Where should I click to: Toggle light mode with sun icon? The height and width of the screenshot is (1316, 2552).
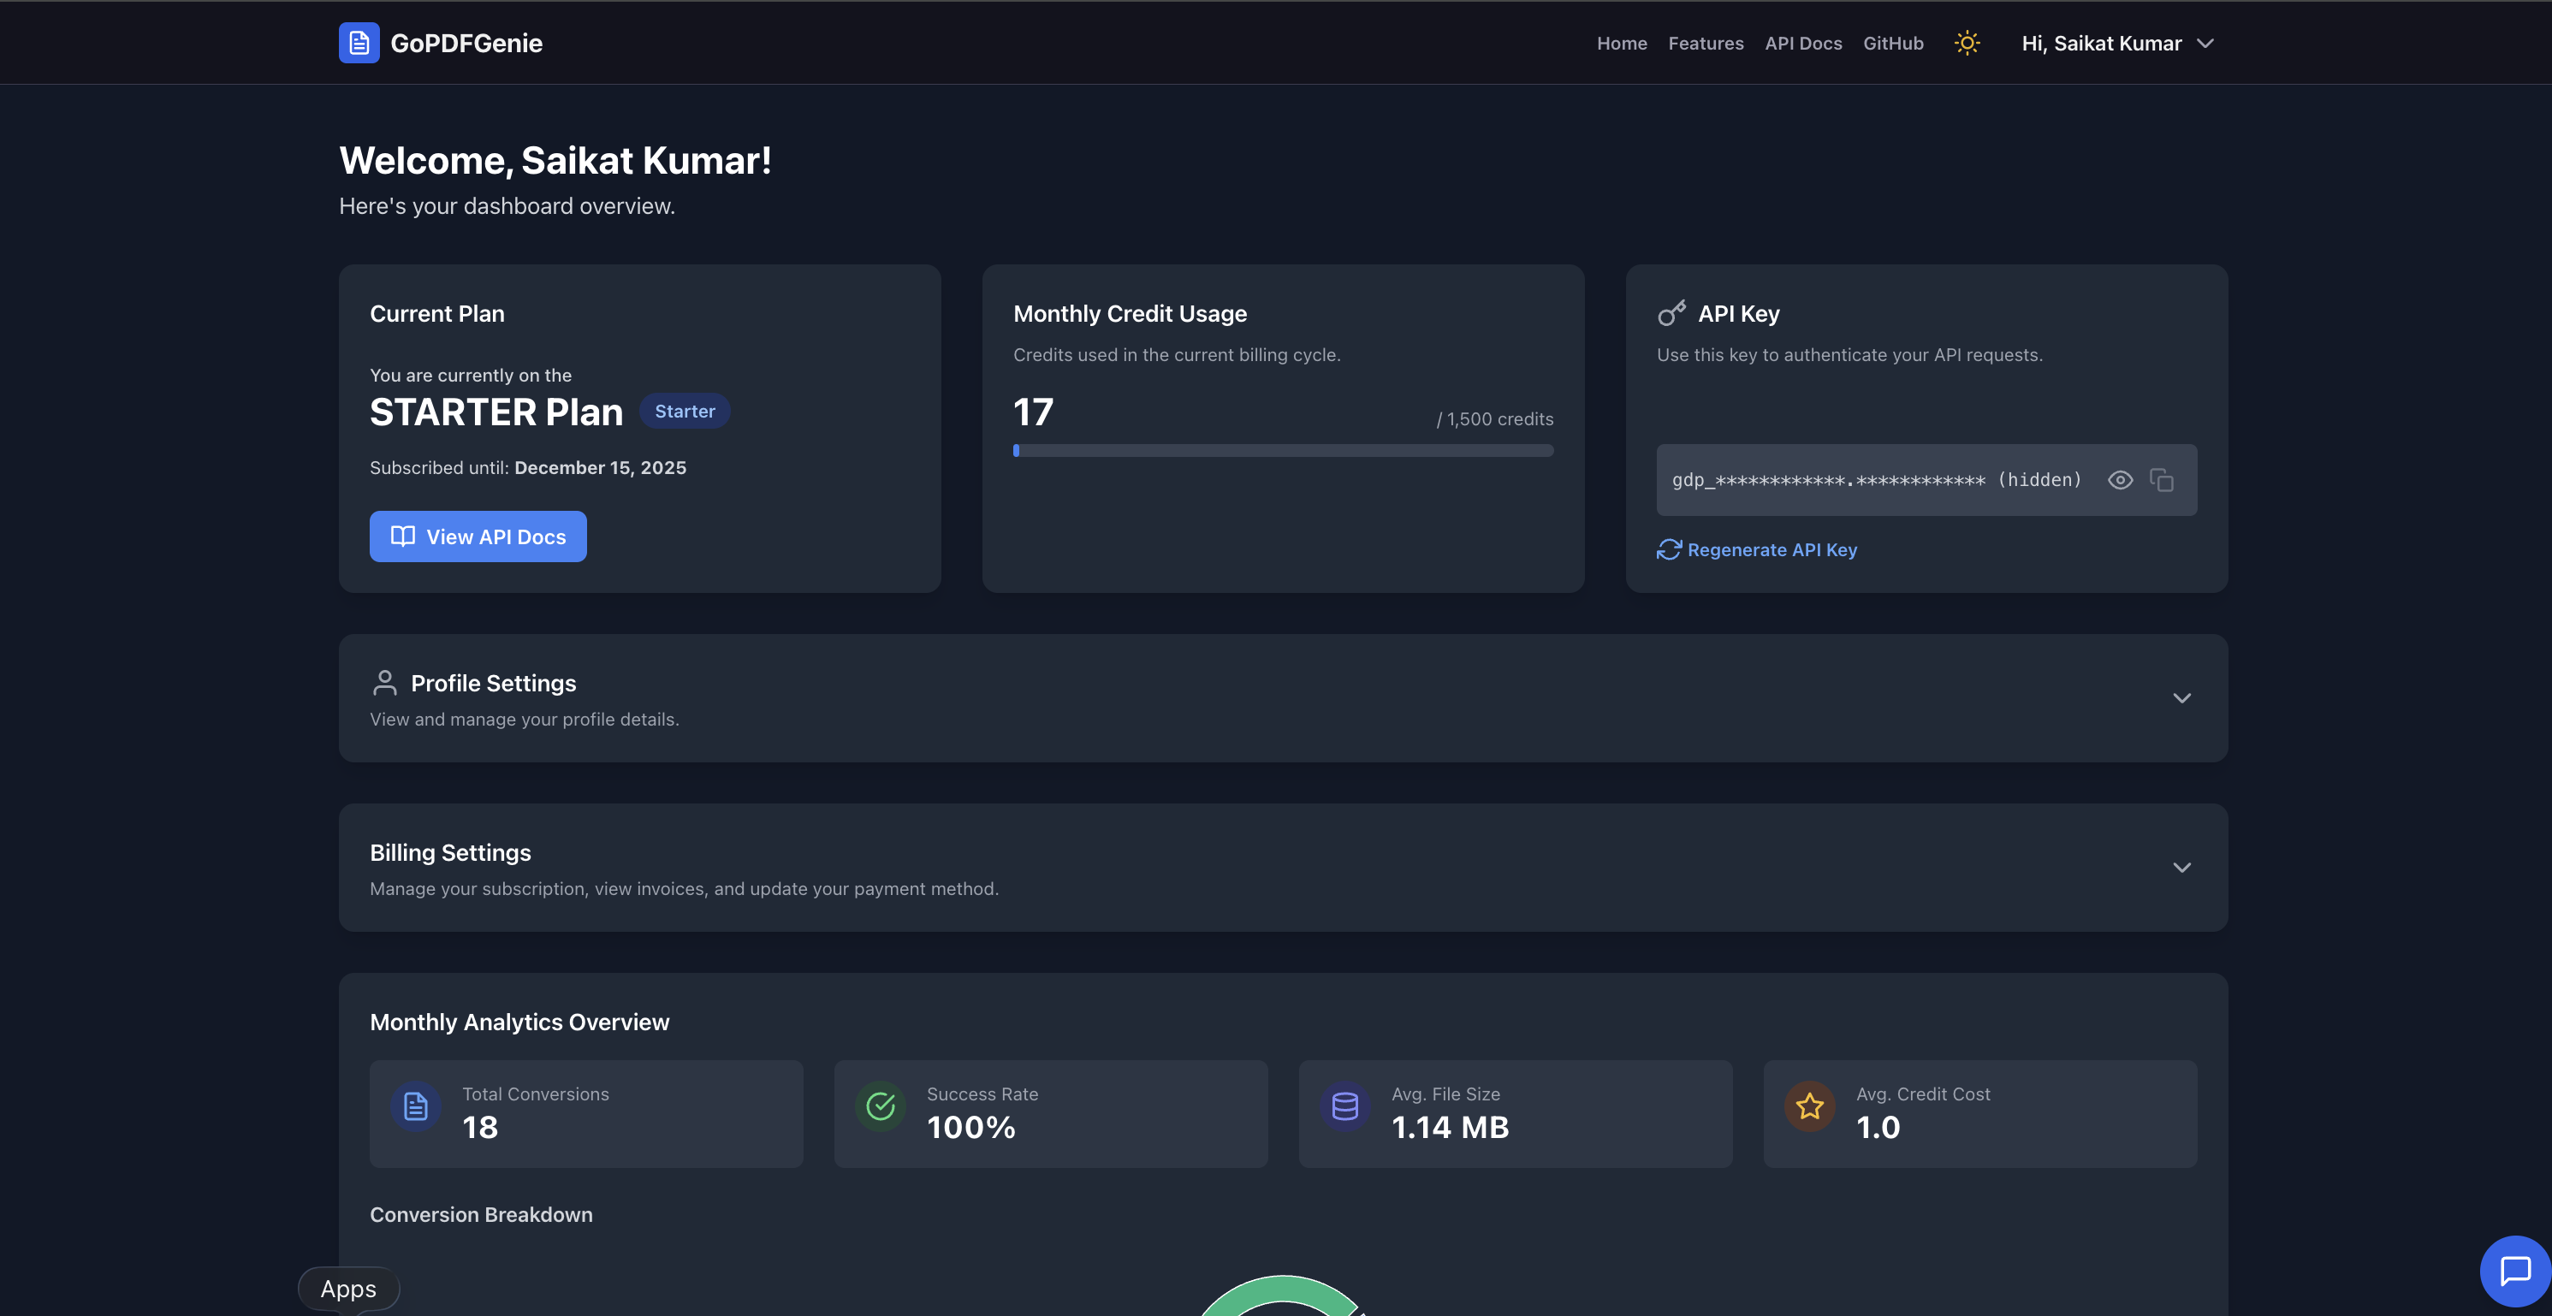pos(1967,43)
